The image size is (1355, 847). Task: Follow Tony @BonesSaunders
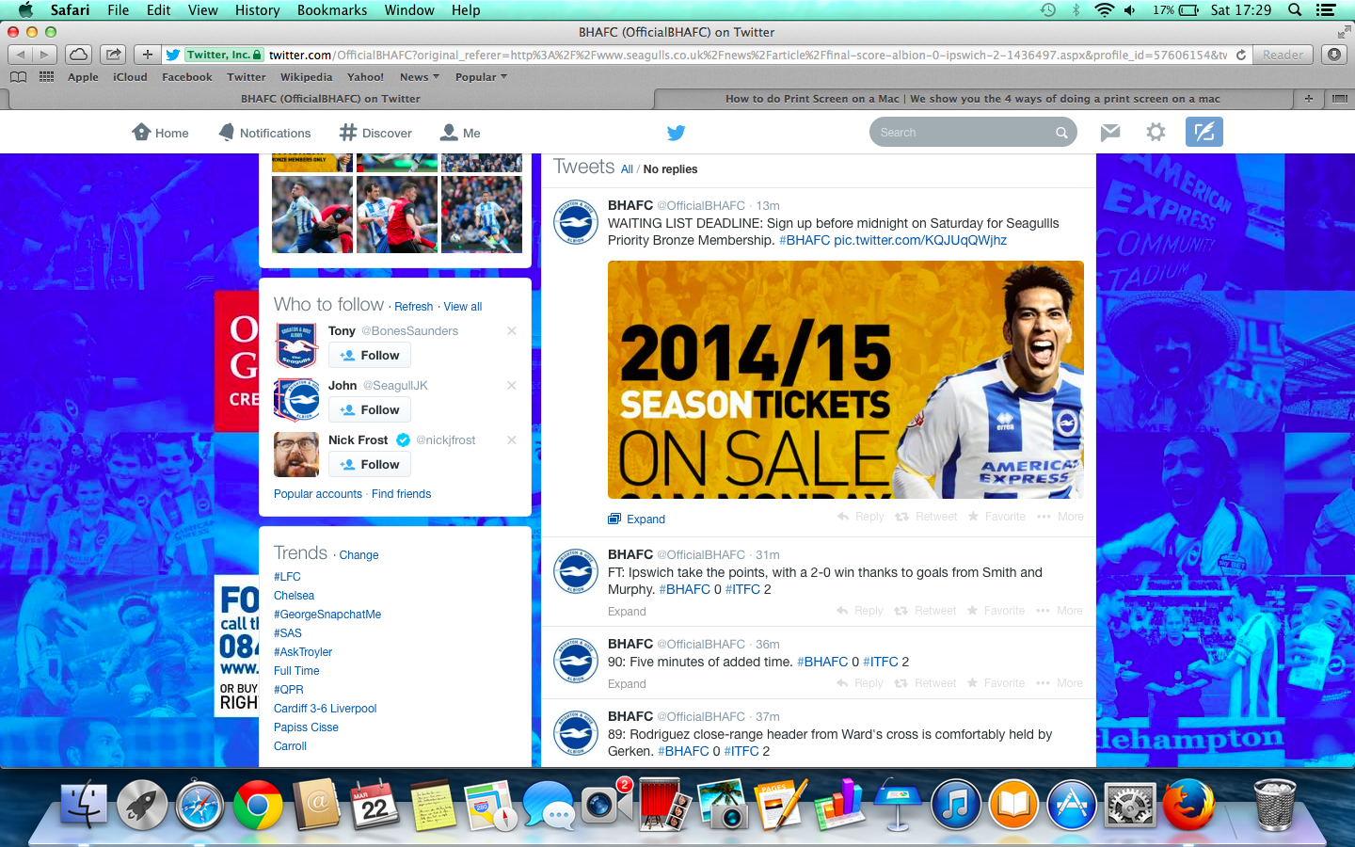point(370,356)
